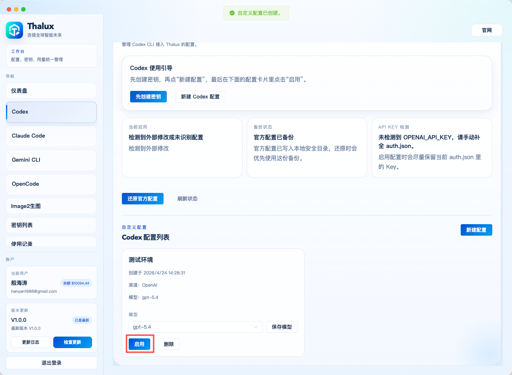Image resolution: width=512 pixels, height=375 pixels.
Task: Create a config with 新建配置
Action: coord(476,230)
